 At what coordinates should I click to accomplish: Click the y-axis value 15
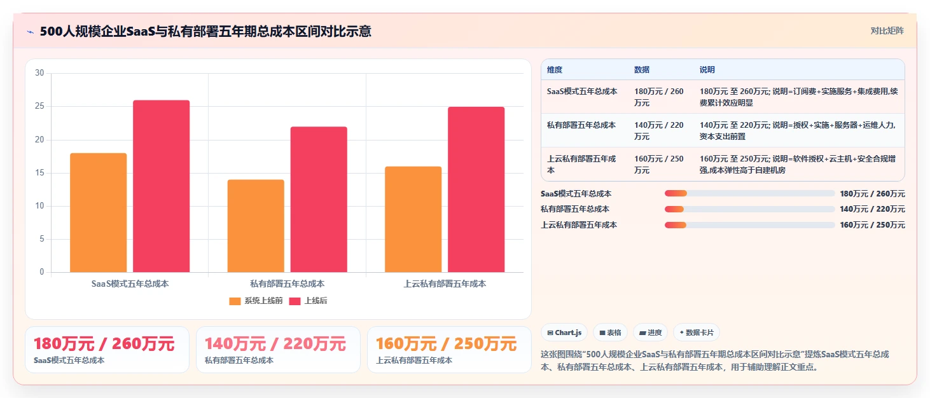coord(39,173)
